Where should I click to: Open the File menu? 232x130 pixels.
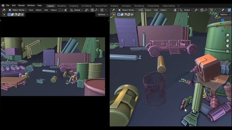(8, 5)
